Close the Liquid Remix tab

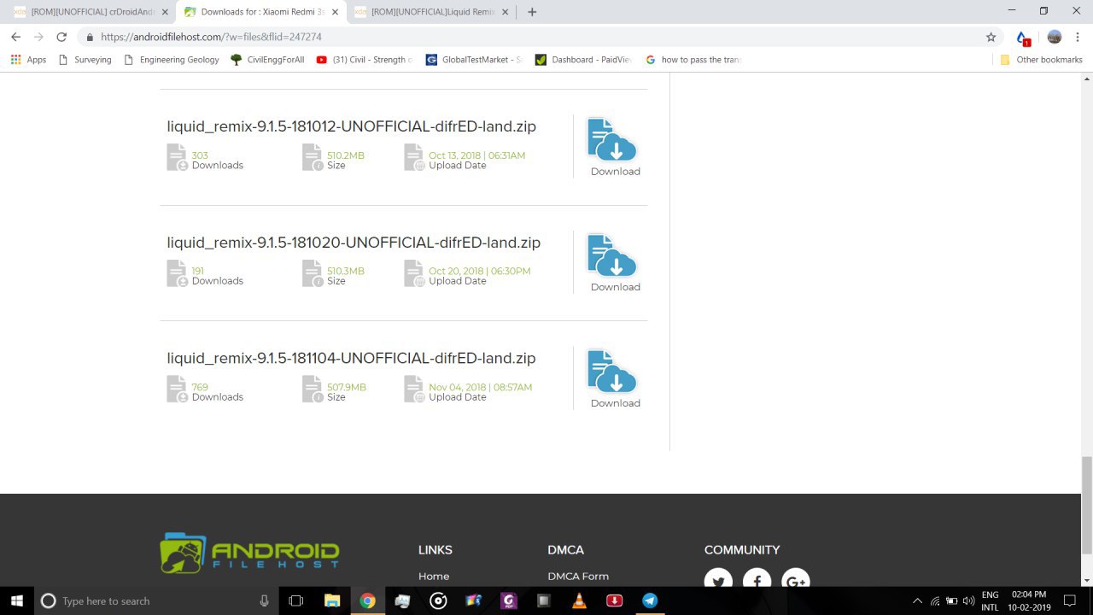point(506,12)
